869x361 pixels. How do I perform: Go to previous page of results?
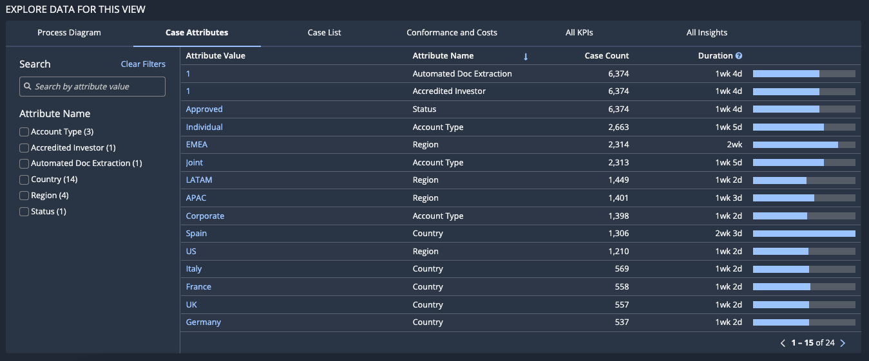783,343
